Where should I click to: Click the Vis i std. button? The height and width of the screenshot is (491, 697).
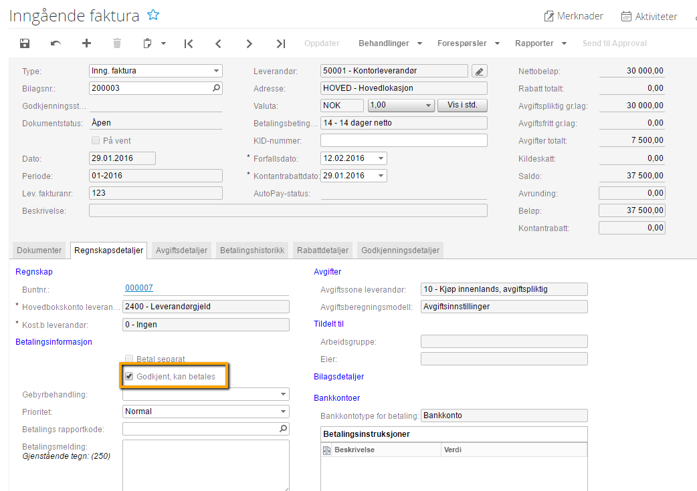coord(462,106)
